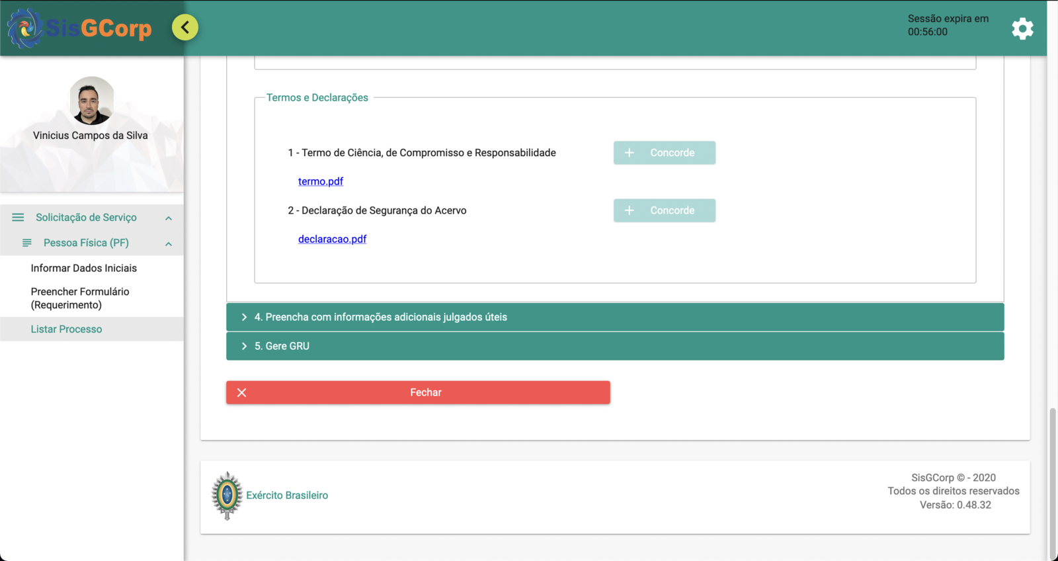Click hamburger icon beside Solicitação de Serviço
This screenshot has width=1058, height=561.
[x=18, y=218]
